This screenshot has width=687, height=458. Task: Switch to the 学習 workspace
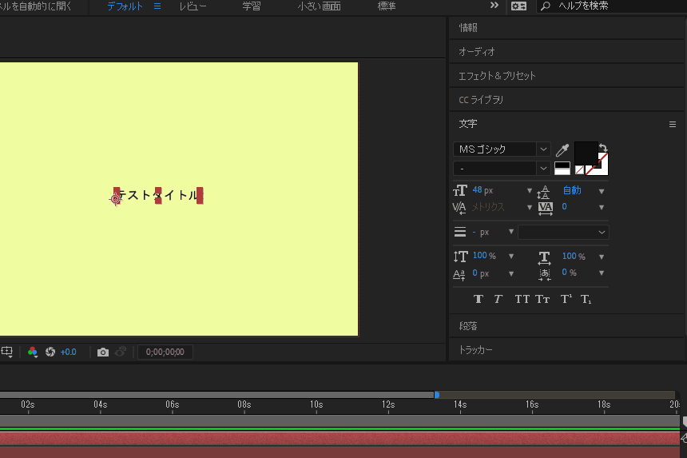click(x=252, y=6)
